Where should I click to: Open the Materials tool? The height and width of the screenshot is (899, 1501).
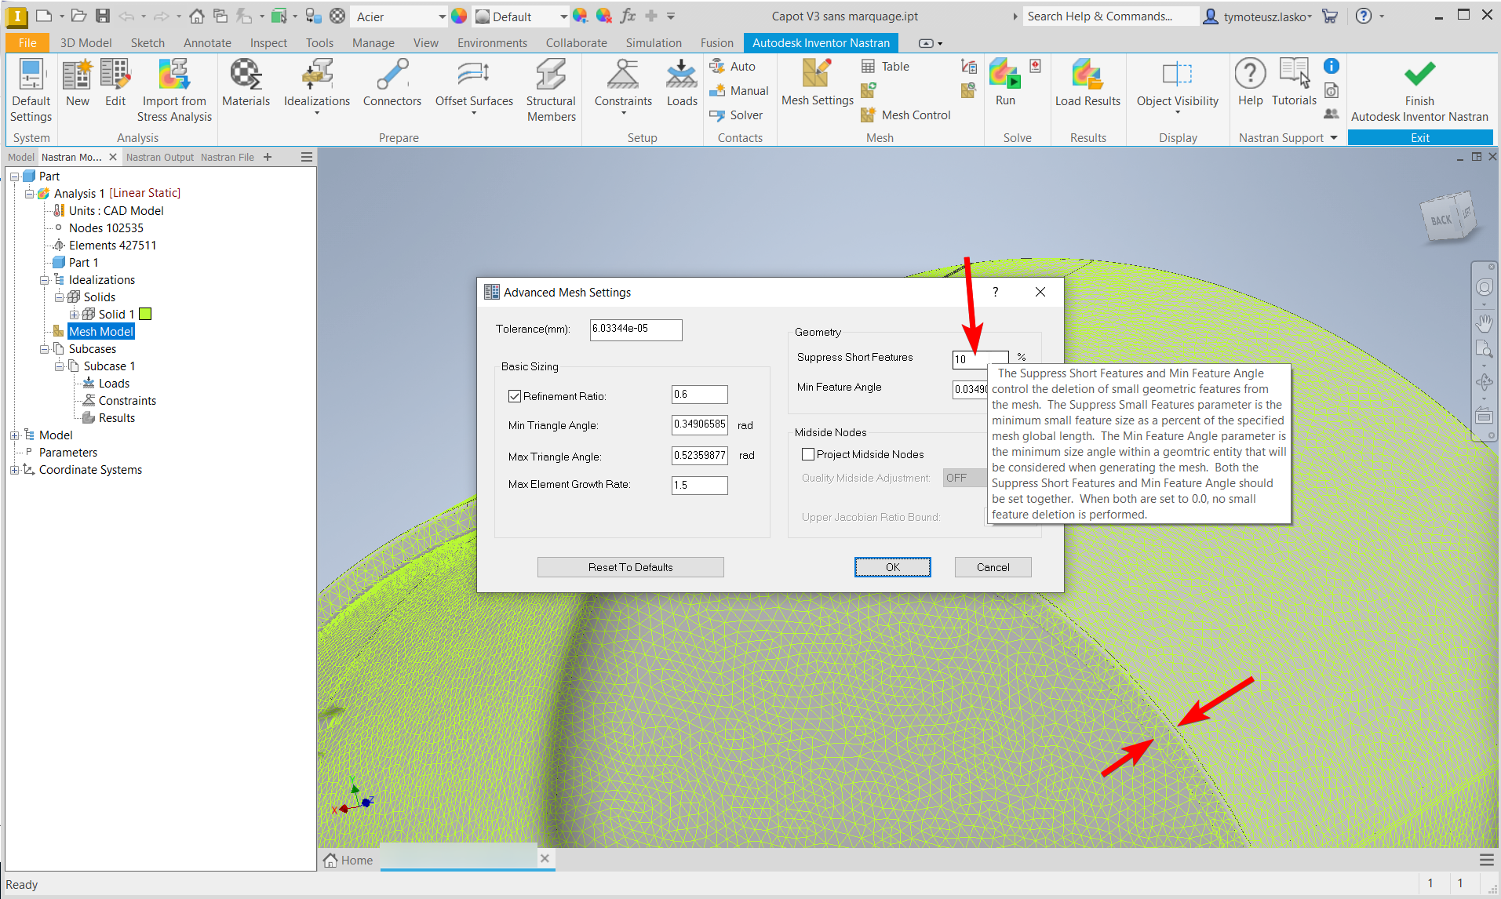(x=246, y=83)
